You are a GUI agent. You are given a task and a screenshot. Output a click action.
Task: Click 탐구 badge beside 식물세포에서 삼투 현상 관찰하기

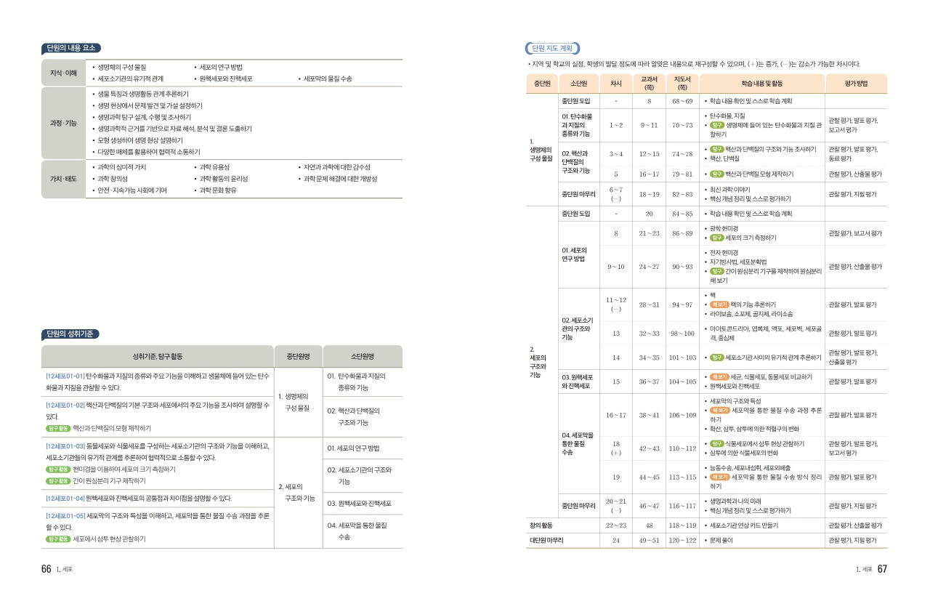716,443
